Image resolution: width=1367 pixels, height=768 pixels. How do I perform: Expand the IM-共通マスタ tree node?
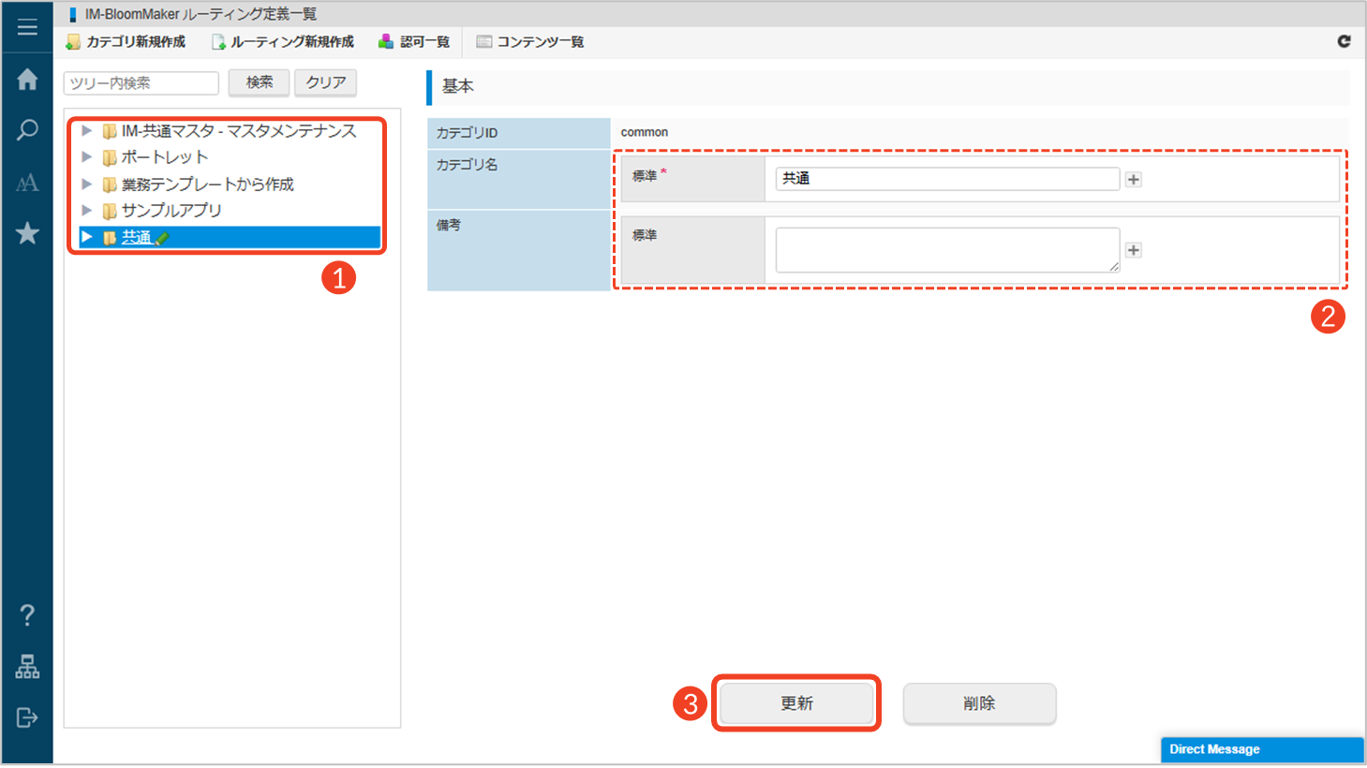[86, 131]
